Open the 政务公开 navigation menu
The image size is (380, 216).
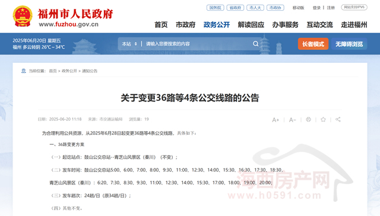pyautogui.click(x=216, y=25)
